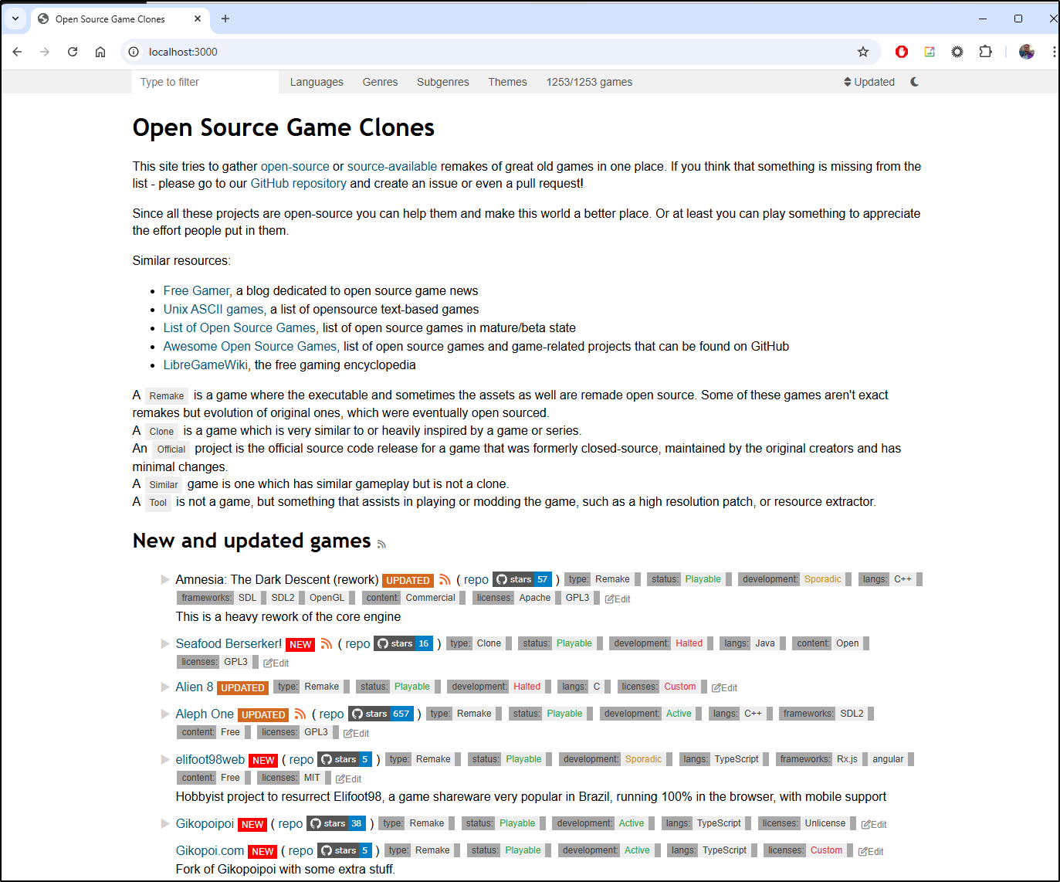
Task: Expand the Seafood Berserker details
Action: 165,643
